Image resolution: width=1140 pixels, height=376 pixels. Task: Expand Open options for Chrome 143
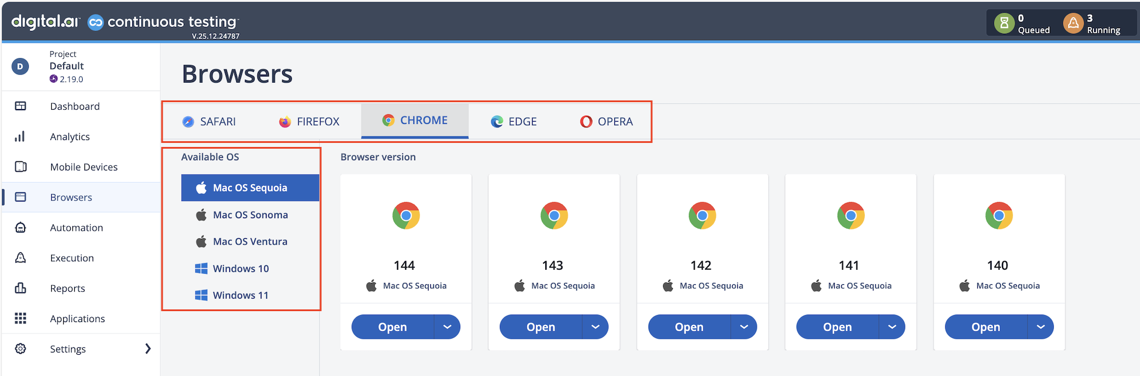tap(595, 327)
